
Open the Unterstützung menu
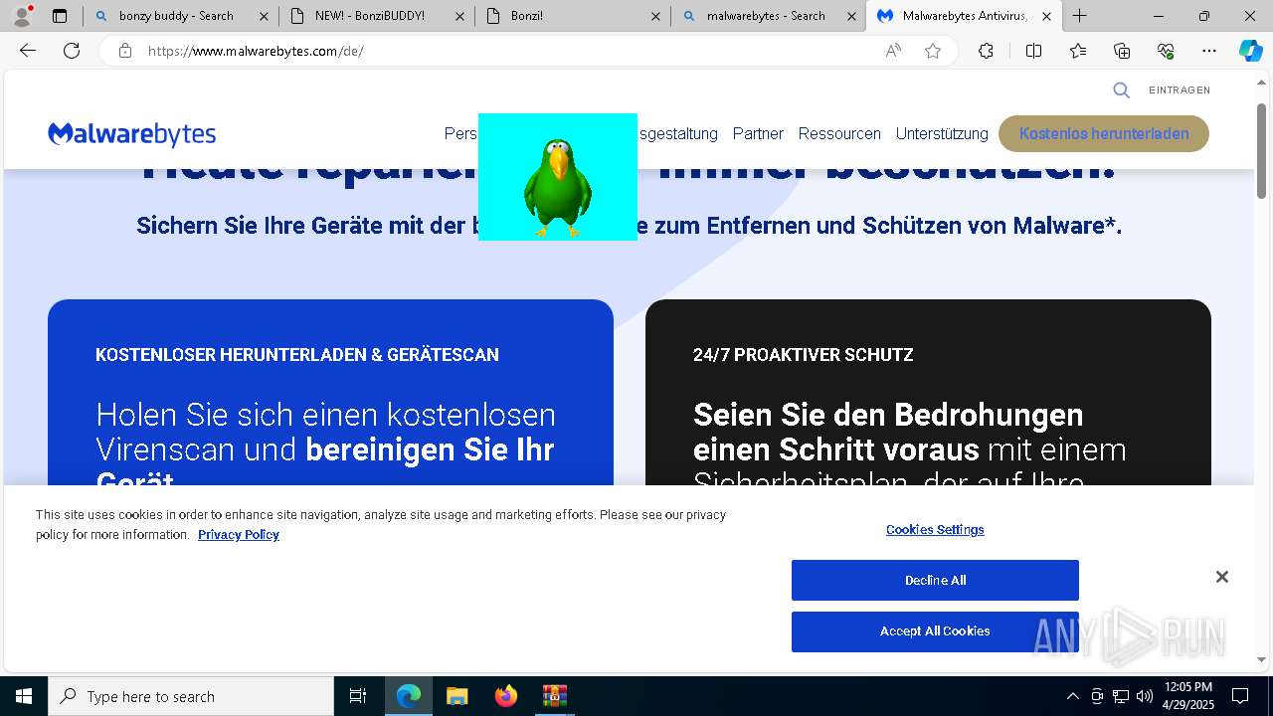[x=942, y=133]
